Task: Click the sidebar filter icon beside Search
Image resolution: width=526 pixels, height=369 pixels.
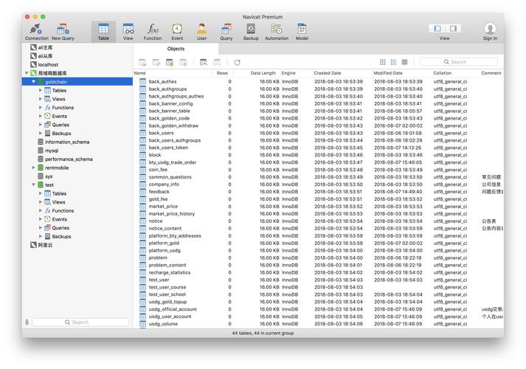Action: click(x=27, y=323)
